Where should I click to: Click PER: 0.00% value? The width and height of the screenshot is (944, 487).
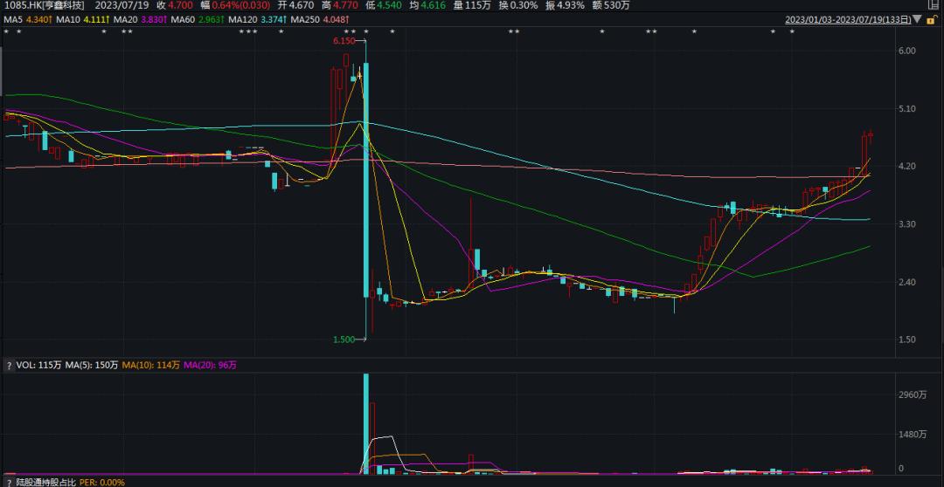[103, 482]
